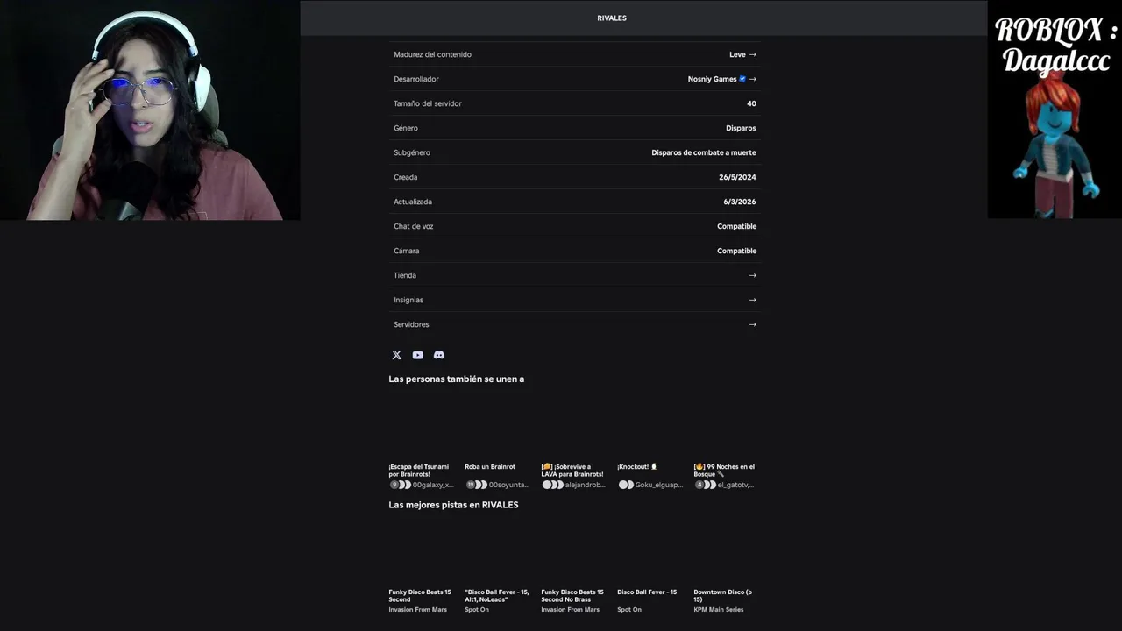1122x631 pixels.
Task: Select friend name 00galaxy_x...
Action: (433, 485)
